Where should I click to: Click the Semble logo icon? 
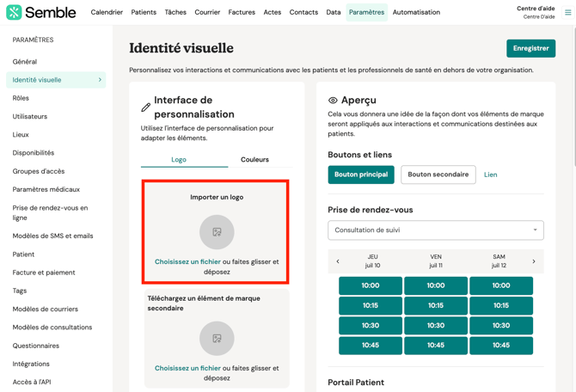[x=14, y=12]
